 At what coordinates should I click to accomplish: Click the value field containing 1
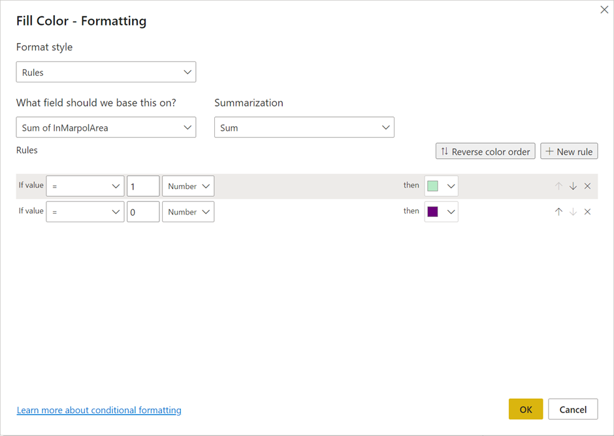[143, 186]
